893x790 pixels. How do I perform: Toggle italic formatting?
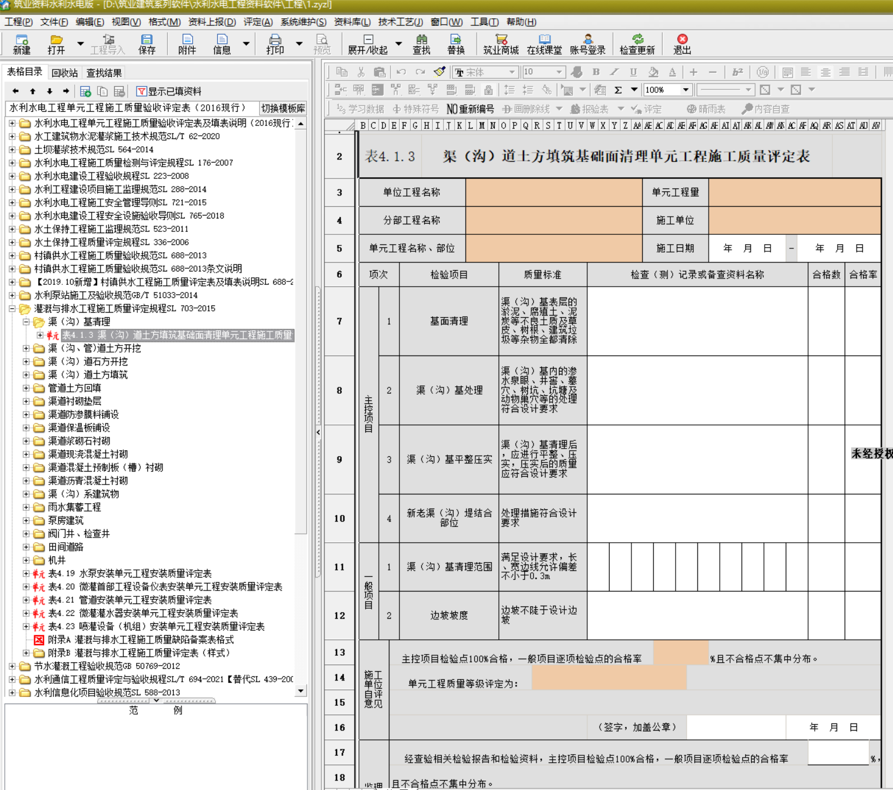614,72
